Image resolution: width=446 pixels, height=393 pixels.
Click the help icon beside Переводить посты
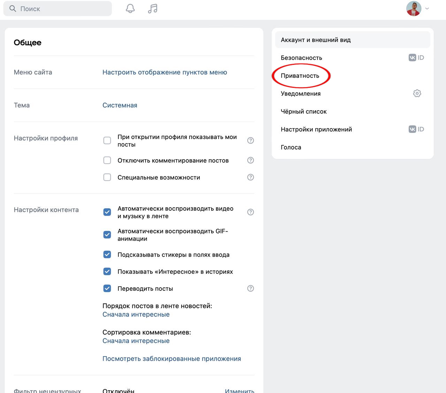[x=250, y=288]
